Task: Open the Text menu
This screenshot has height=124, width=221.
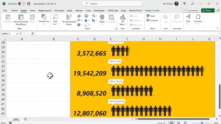Action: (x=188, y=19)
